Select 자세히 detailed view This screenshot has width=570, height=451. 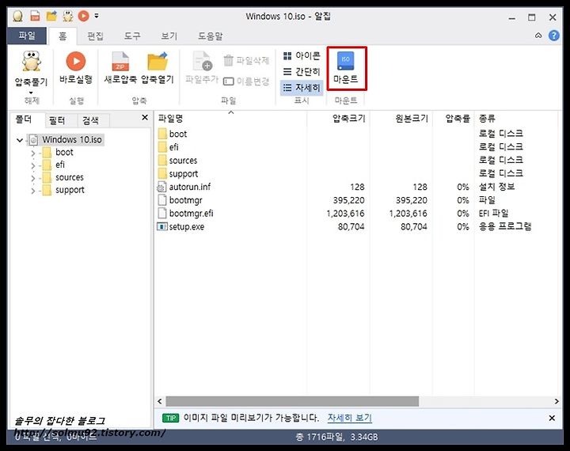tap(302, 88)
